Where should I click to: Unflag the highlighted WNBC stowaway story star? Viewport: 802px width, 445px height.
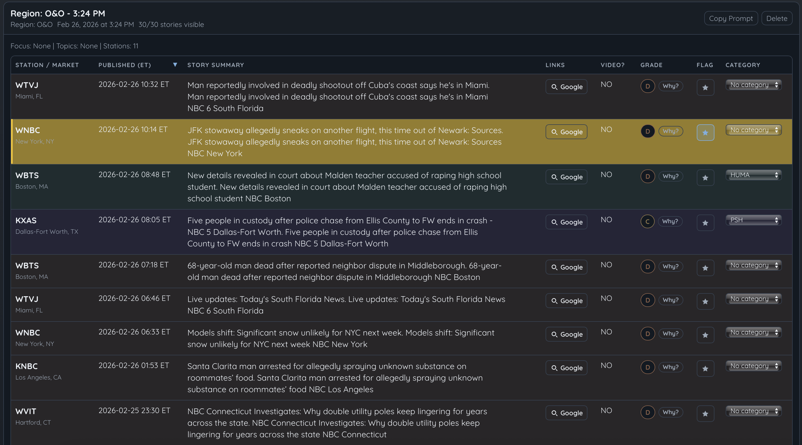(x=705, y=133)
